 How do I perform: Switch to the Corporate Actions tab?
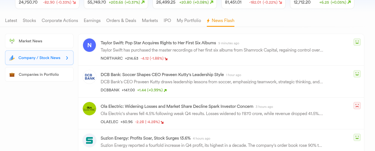click(60, 21)
